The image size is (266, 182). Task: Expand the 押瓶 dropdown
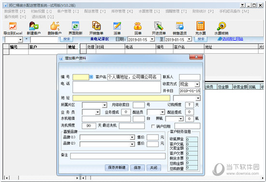point(181,119)
